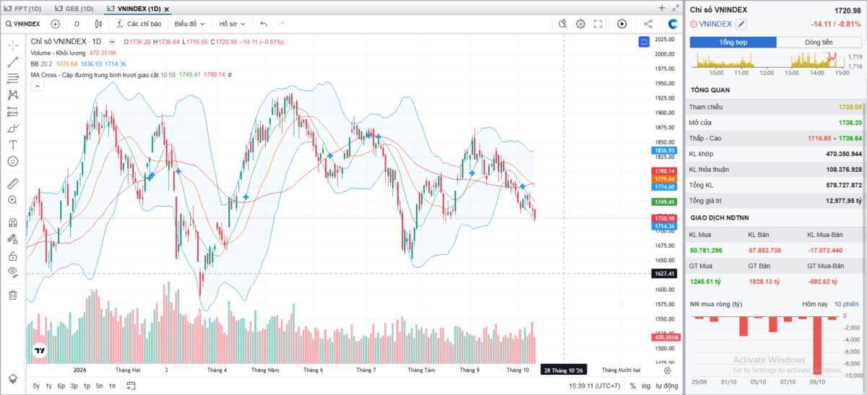
Task: Toggle magnet mode for drawings
Action: [x=12, y=222]
